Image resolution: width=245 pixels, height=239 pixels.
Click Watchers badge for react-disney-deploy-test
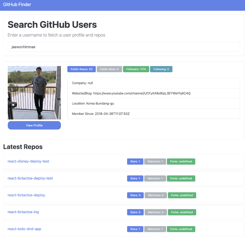(x=155, y=161)
